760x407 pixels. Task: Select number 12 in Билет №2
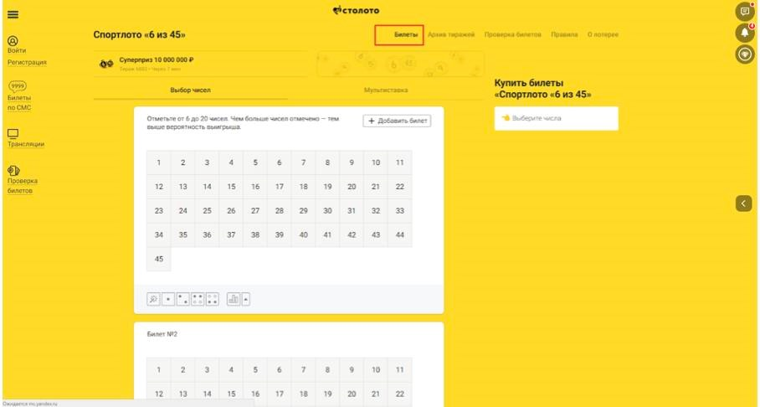click(159, 394)
